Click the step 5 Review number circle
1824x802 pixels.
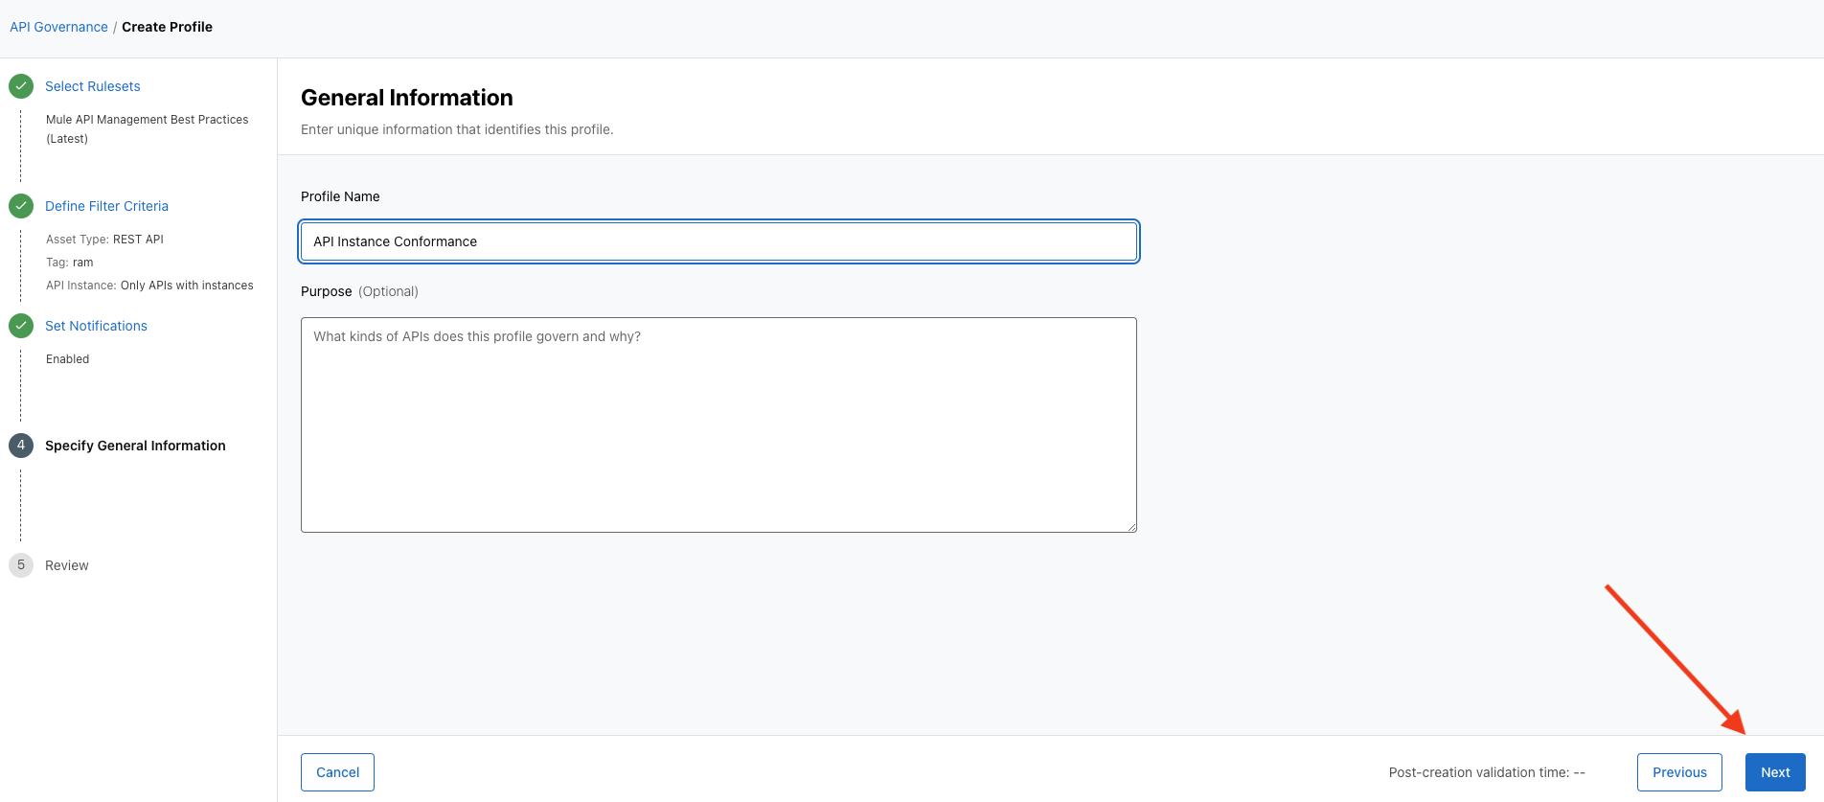click(x=21, y=565)
